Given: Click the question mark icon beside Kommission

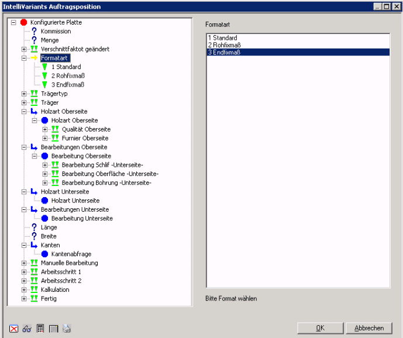Looking at the screenshot, I should click(35, 31).
